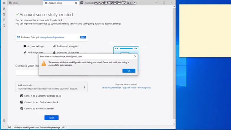The width and height of the screenshot is (231, 130).
Task: Click the scrollbar up arrow
Action: coord(174,7)
